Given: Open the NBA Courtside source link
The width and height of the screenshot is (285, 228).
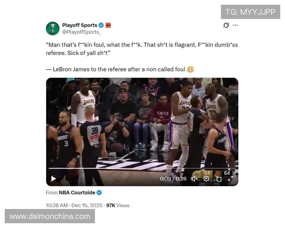Looking at the screenshot, I should pos(77,192).
